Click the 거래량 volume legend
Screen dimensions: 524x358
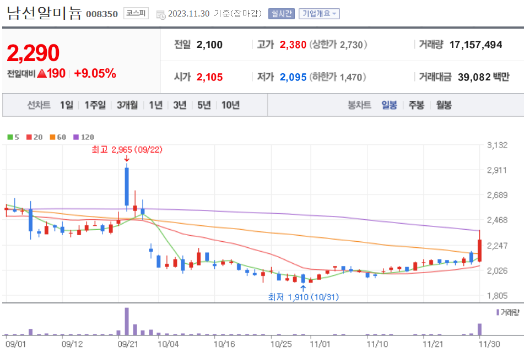click(x=508, y=312)
